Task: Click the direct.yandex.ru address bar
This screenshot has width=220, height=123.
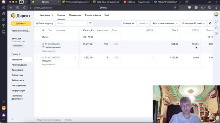Action: click(x=43, y=8)
